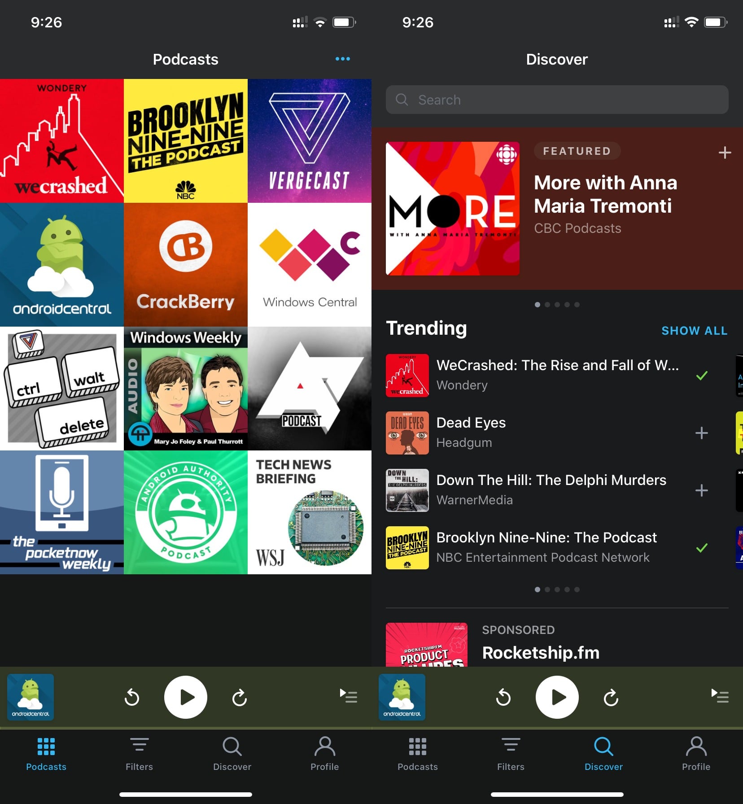Image resolution: width=743 pixels, height=804 pixels.
Task: Subscribe to Dead Eyes with plus icon
Action: pos(701,433)
